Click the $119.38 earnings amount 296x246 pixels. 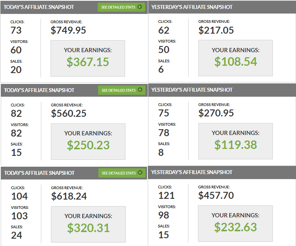tap(235, 145)
